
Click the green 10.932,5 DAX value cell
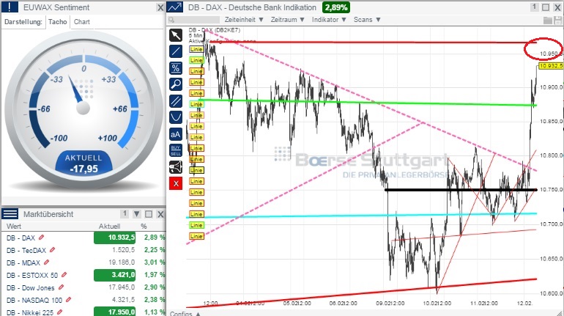coord(115,238)
